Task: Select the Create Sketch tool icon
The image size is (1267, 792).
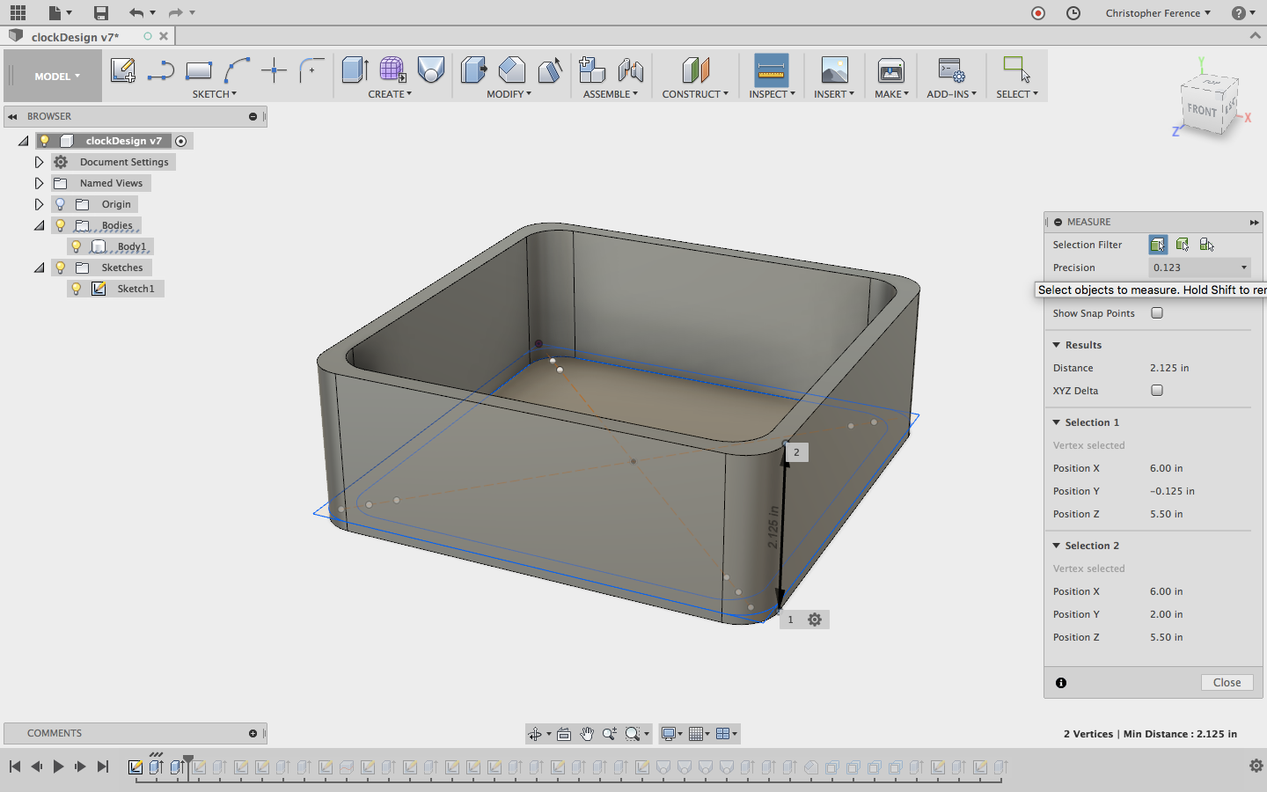Action: [123, 70]
